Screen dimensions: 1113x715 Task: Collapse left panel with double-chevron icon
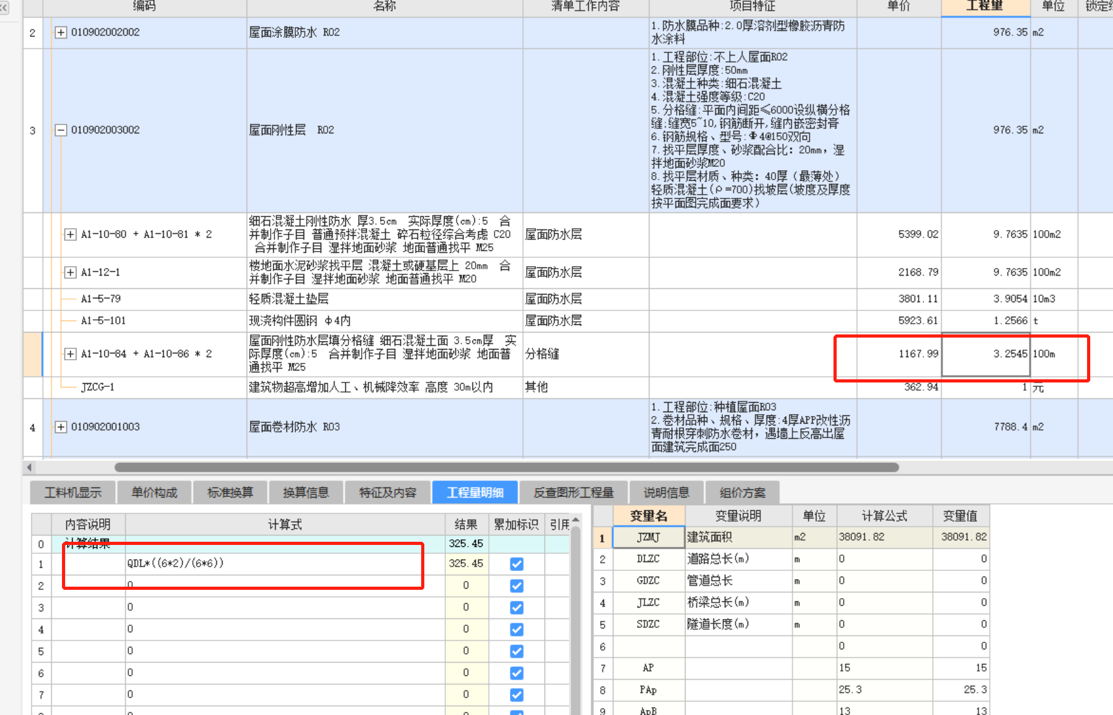click(4, 8)
